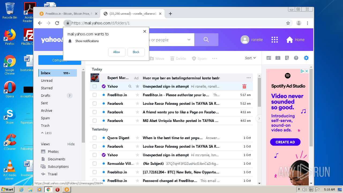Screen dimensions: 343x193
Task: Click the trash icon on Yahoo sign-in email
Action: (244, 86)
